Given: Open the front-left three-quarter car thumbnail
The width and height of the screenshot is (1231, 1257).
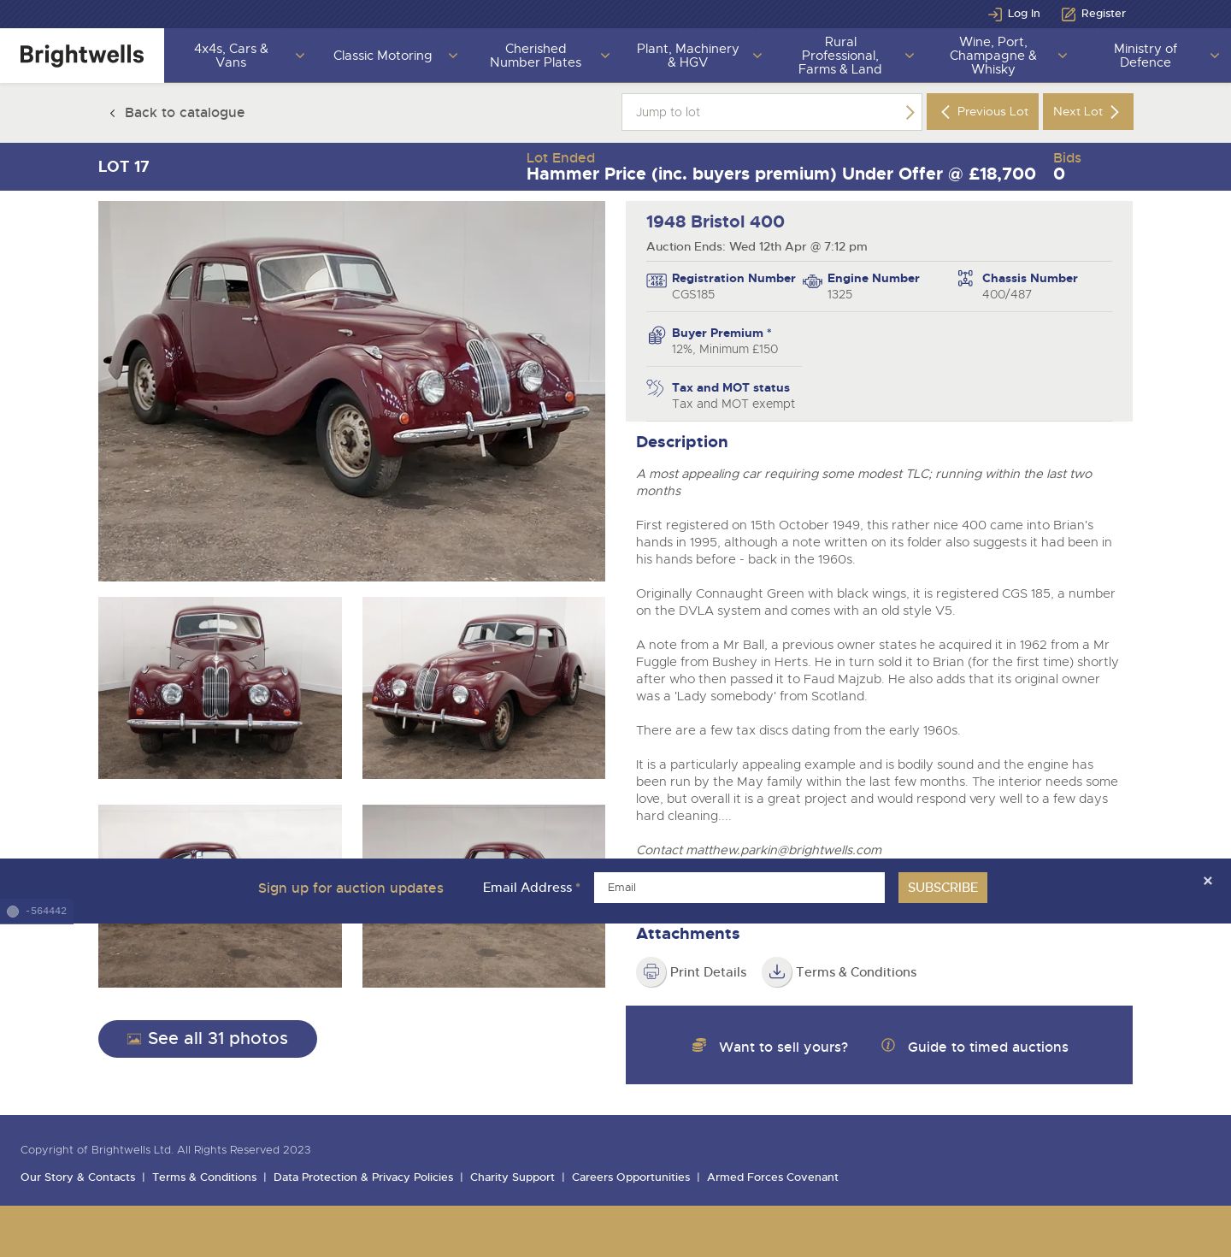Looking at the screenshot, I should pyautogui.click(x=484, y=688).
